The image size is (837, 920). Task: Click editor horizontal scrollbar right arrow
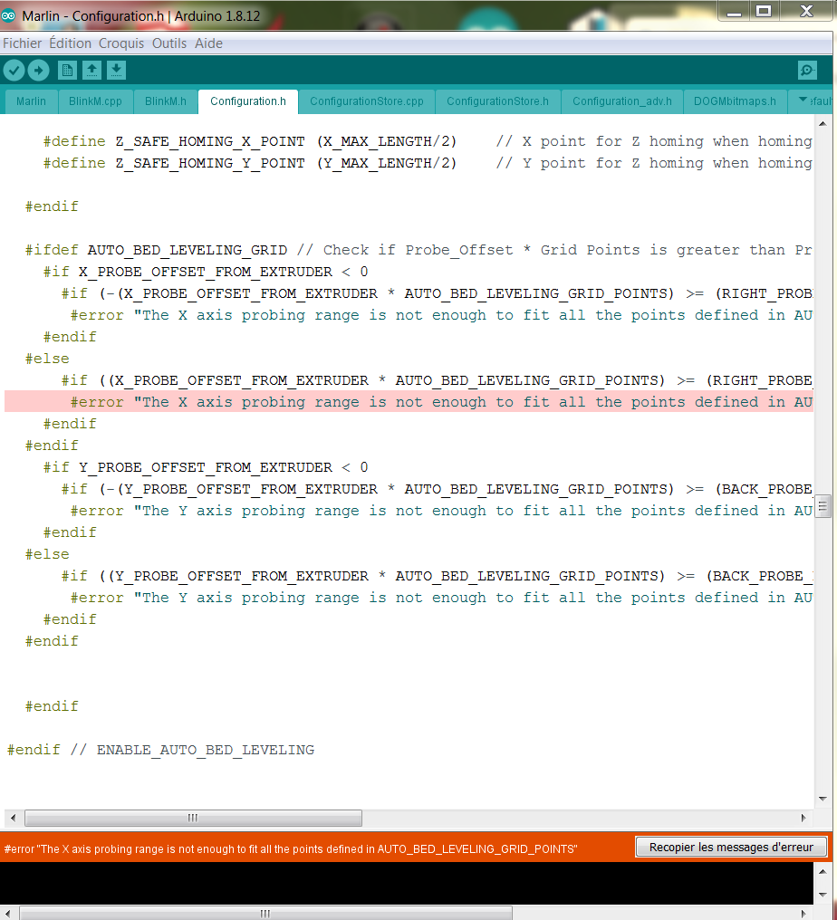[803, 818]
